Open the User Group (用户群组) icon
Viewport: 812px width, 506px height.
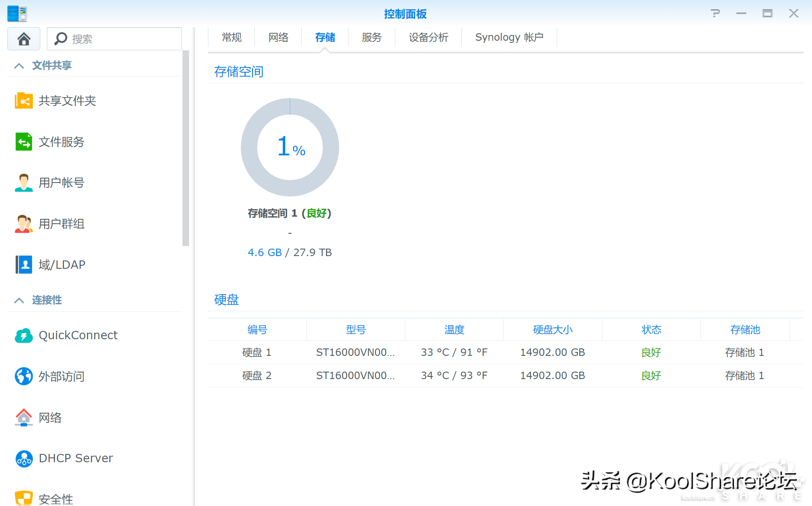pos(24,224)
